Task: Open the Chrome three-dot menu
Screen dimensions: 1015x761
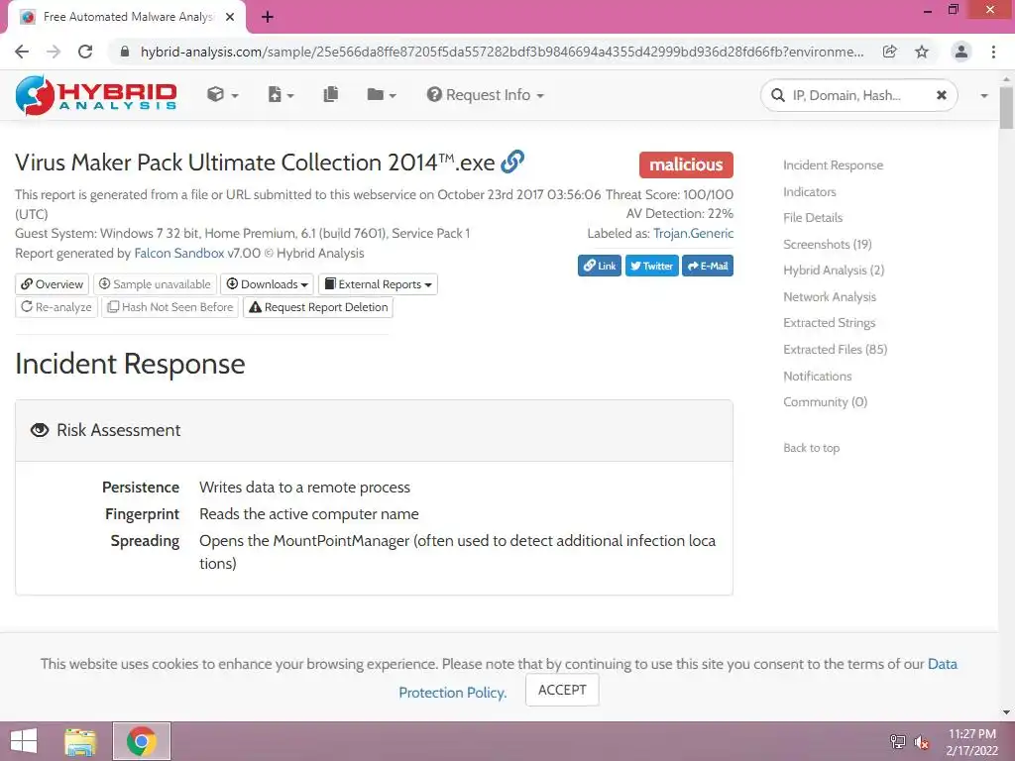Action: (x=993, y=52)
